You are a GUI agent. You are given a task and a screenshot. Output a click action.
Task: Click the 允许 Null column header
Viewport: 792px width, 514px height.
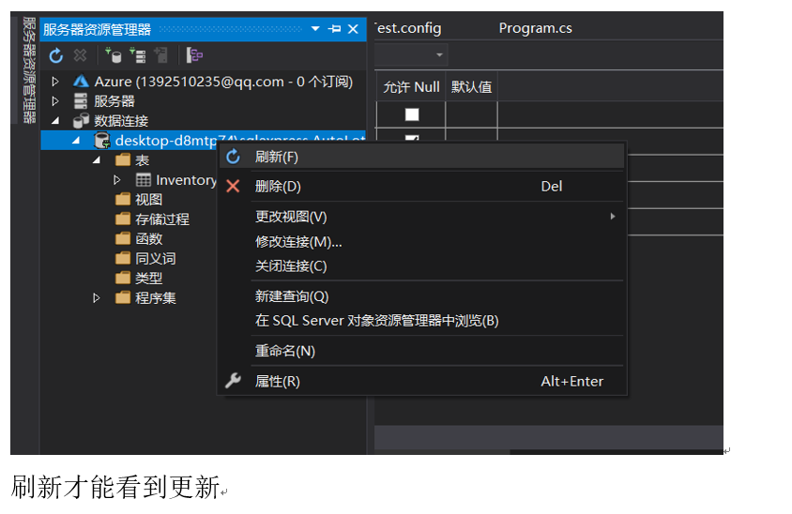(411, 87)
